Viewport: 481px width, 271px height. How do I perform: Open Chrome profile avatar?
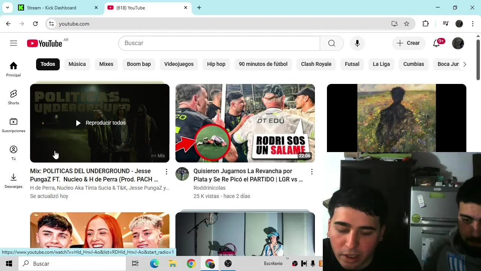[459, 24]
